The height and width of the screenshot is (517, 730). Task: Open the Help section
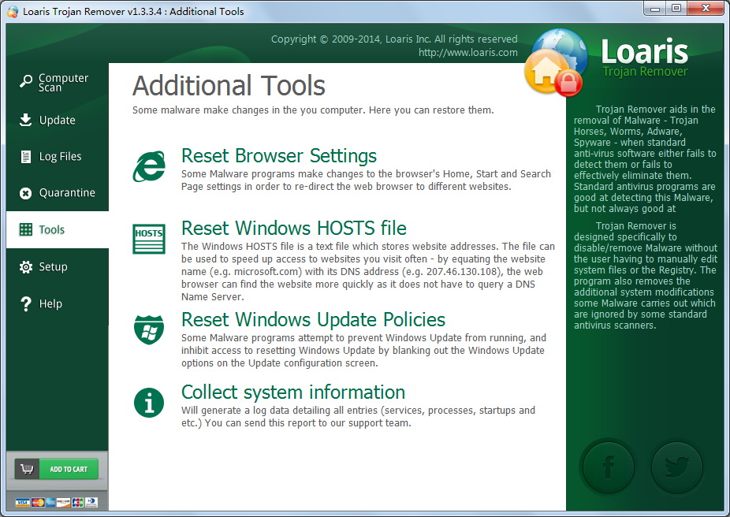pyautogui.click(x=58, y=304)
